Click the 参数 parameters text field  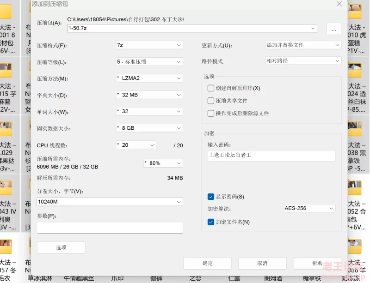(x=110, y=228)
